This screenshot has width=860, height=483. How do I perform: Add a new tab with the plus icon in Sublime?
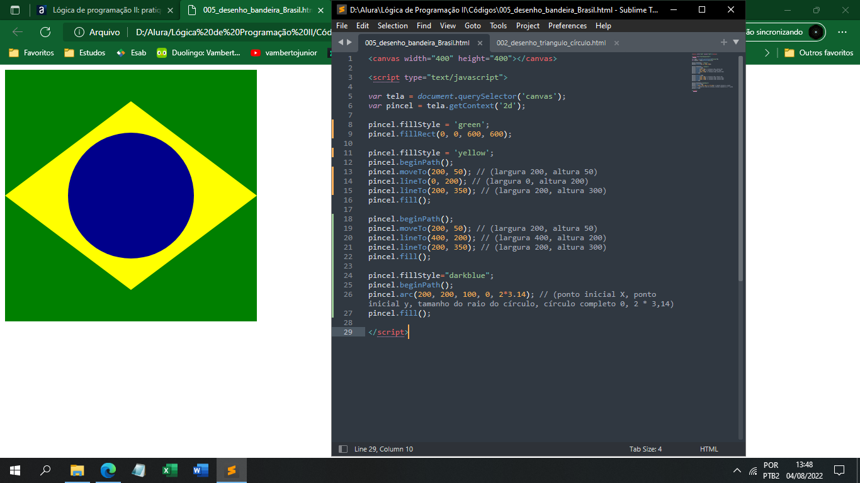pos(724,42)
